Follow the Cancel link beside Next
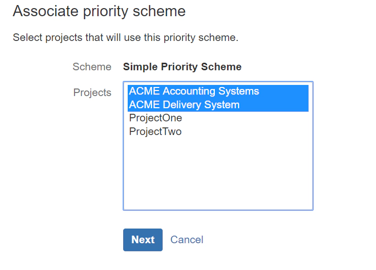This screenshot has width=376, height=270. (186, 240)
